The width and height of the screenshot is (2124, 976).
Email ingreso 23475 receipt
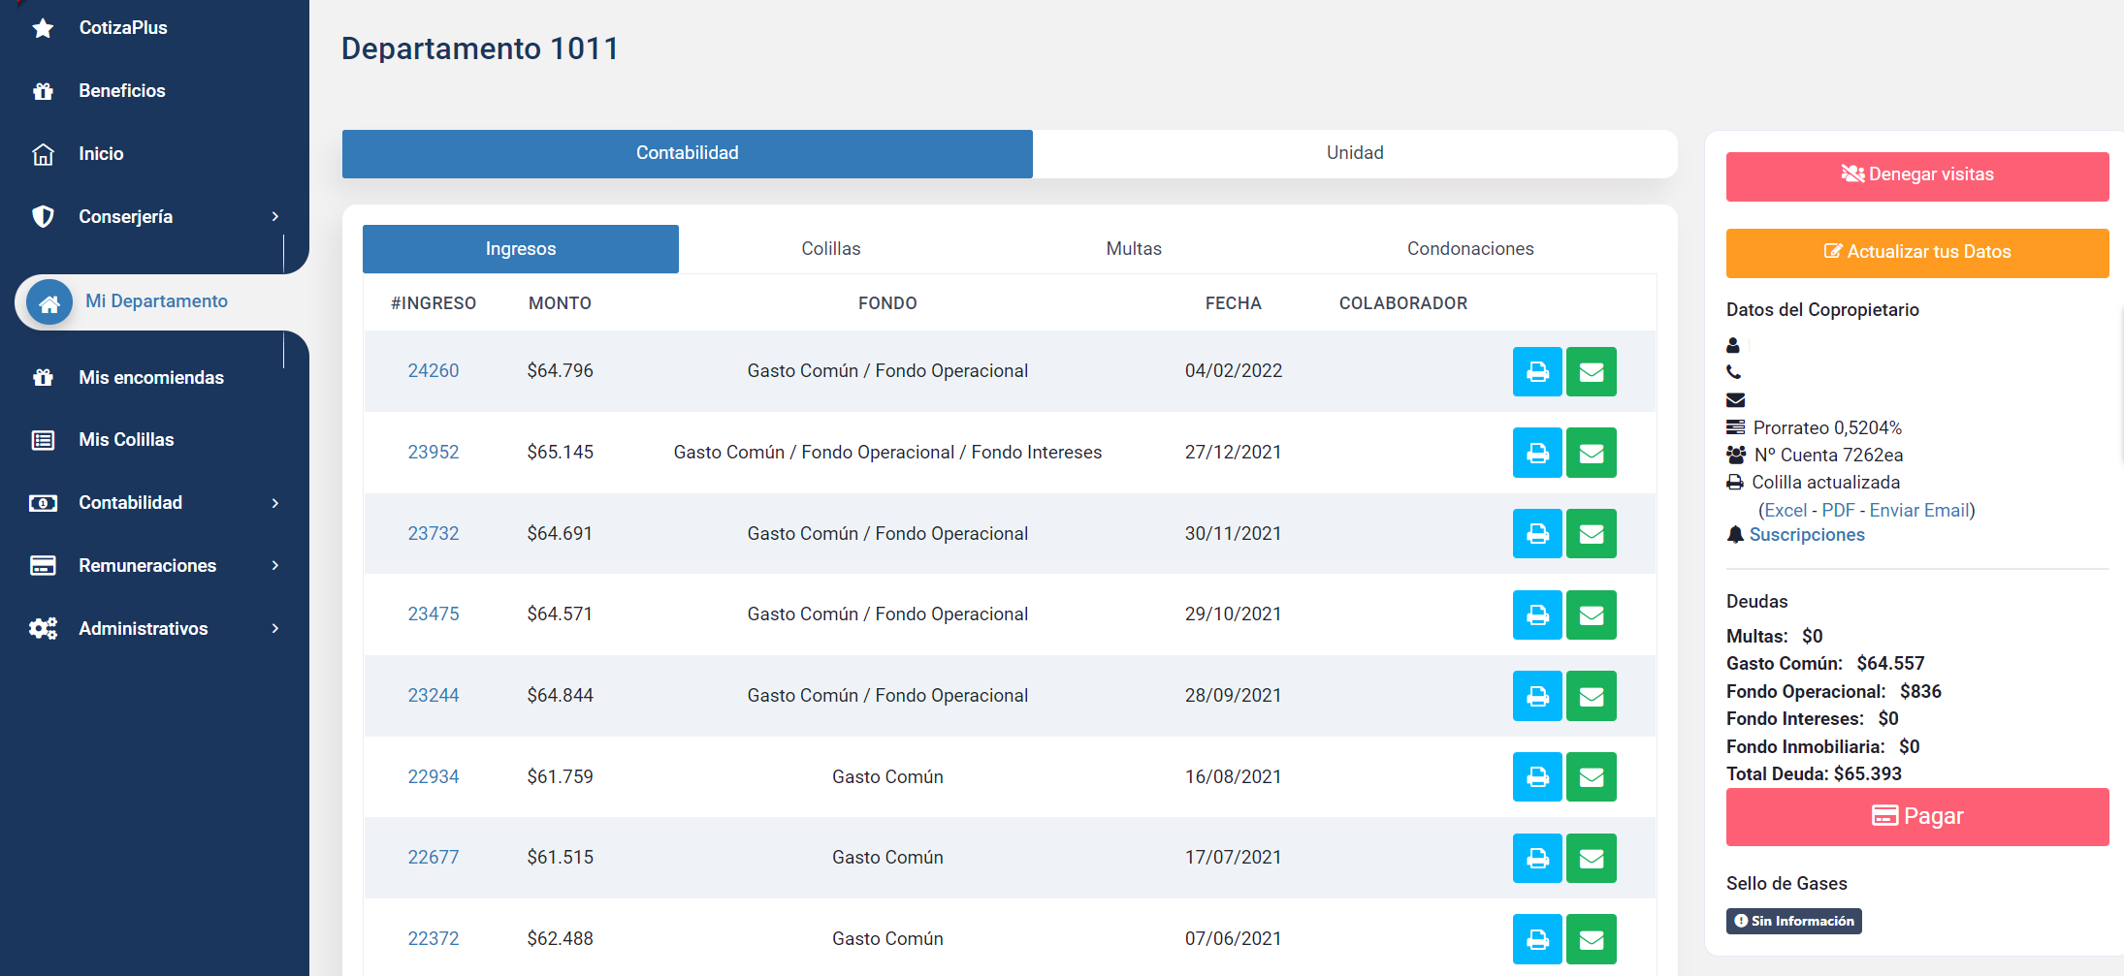(x=1592, y=614)
